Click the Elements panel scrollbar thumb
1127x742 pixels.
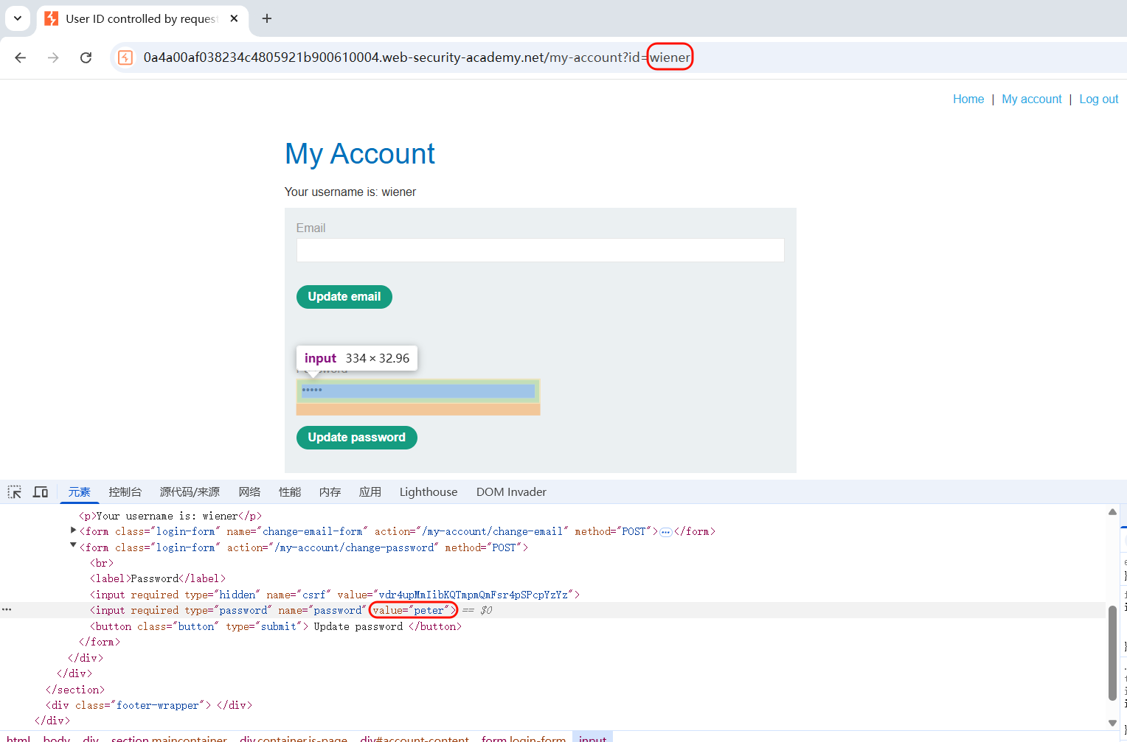(x=1112, y=653)
